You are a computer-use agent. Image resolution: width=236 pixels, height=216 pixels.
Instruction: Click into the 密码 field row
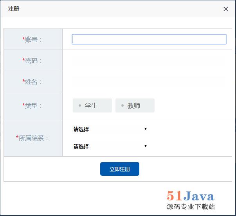(149, 61)
